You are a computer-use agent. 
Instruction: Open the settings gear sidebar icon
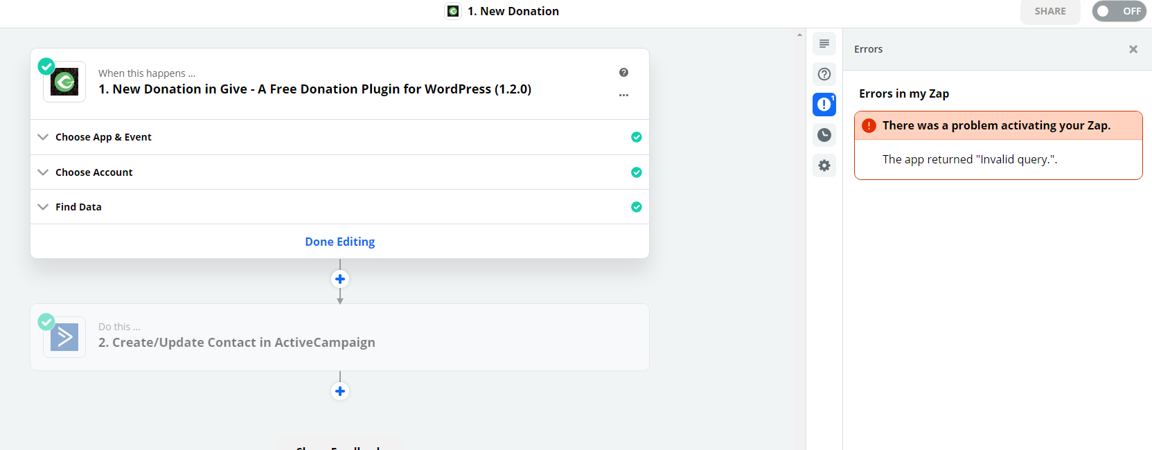pyautogui.click(x=824, y=165)
